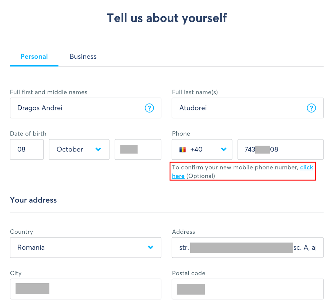Screen dimensions: 334x308
Task: Click the Romanian flag icon
Action: [x=182, y=150]
